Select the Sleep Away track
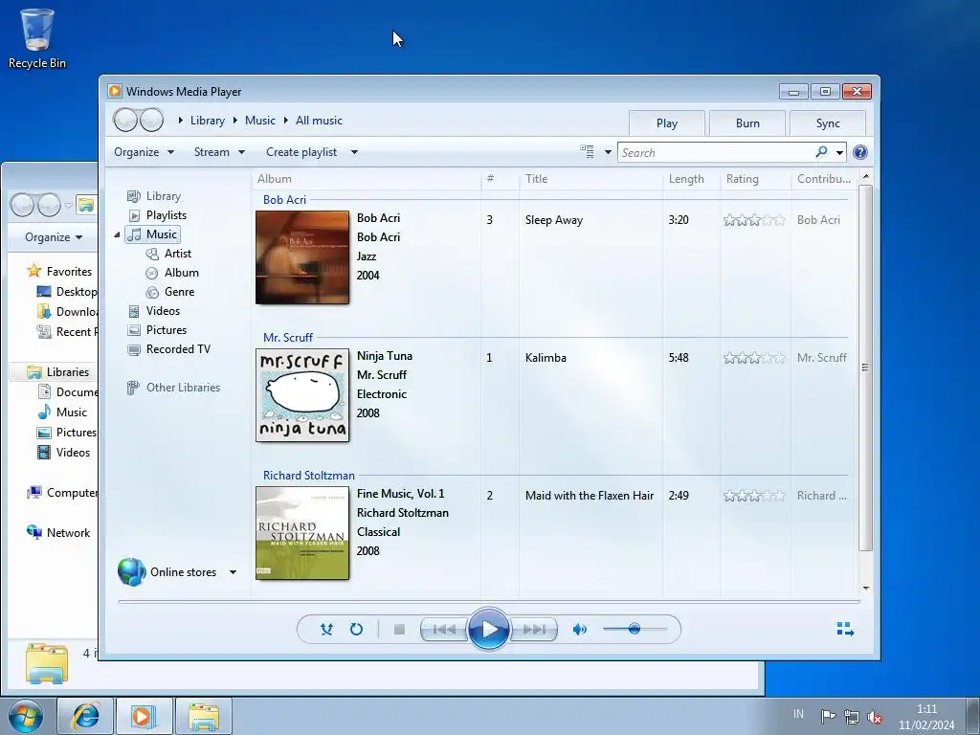The image size is (980, 735). click(x=554, y=220)
